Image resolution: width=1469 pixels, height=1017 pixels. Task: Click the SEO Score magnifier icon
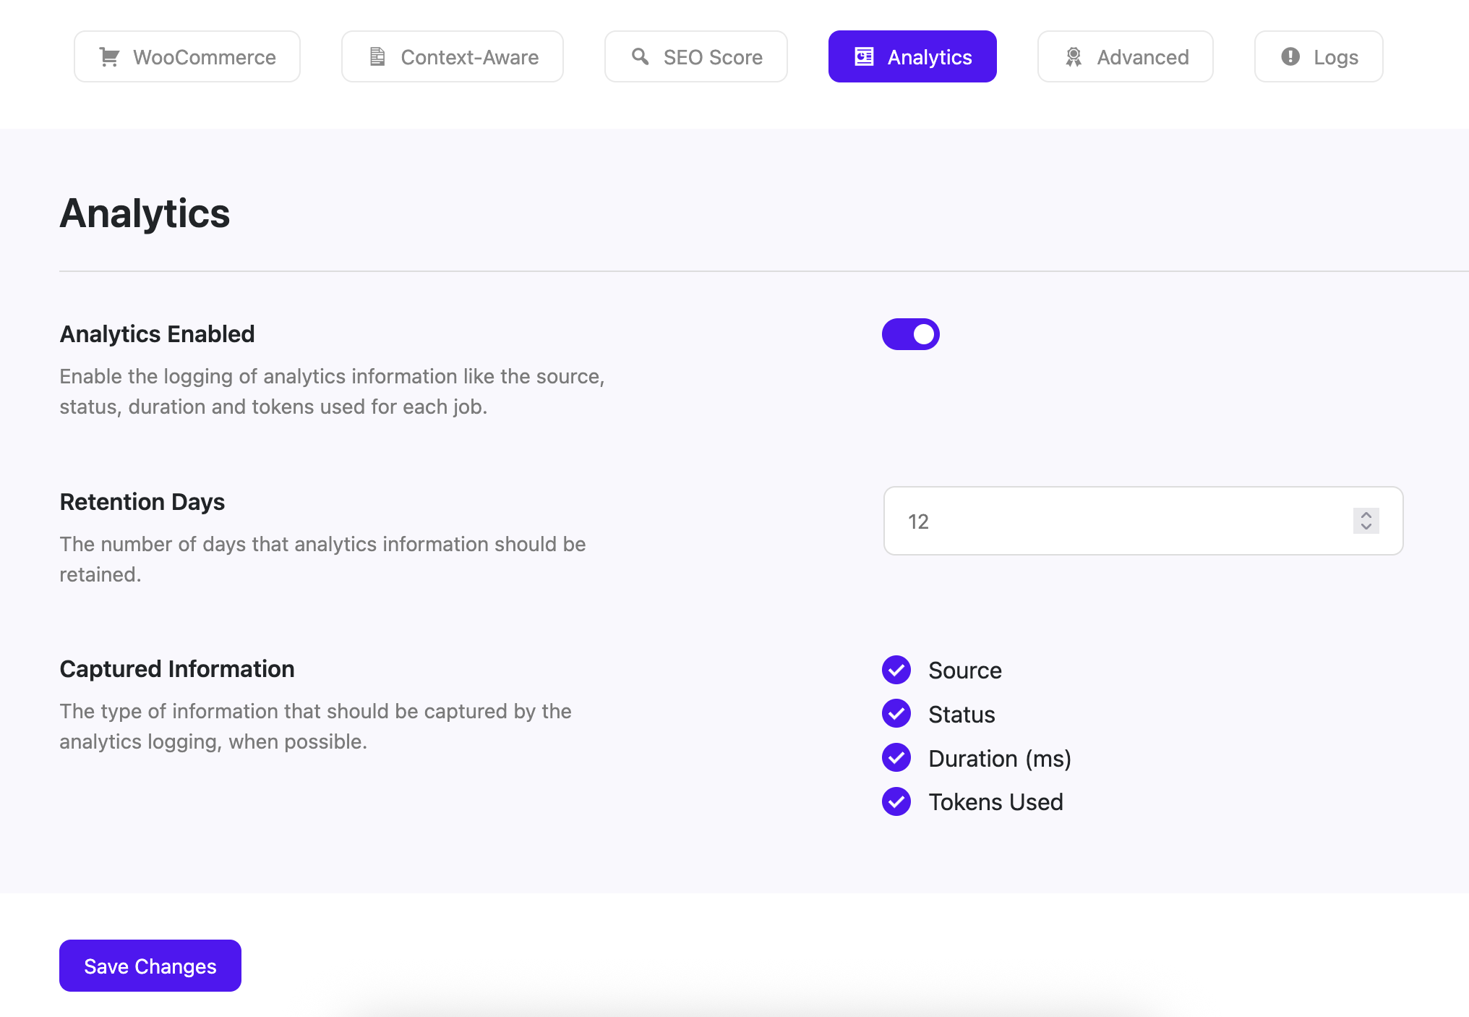(640, 56)
